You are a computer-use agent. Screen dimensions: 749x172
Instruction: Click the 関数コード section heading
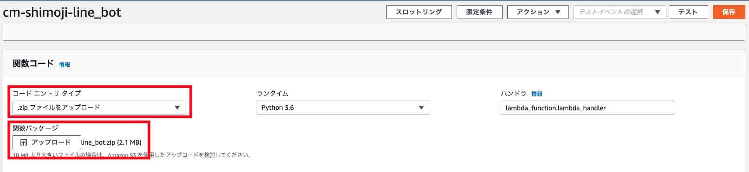(33, 64)
